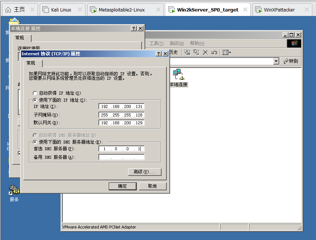Click the 转到 go button

click(x=291, y=61)
